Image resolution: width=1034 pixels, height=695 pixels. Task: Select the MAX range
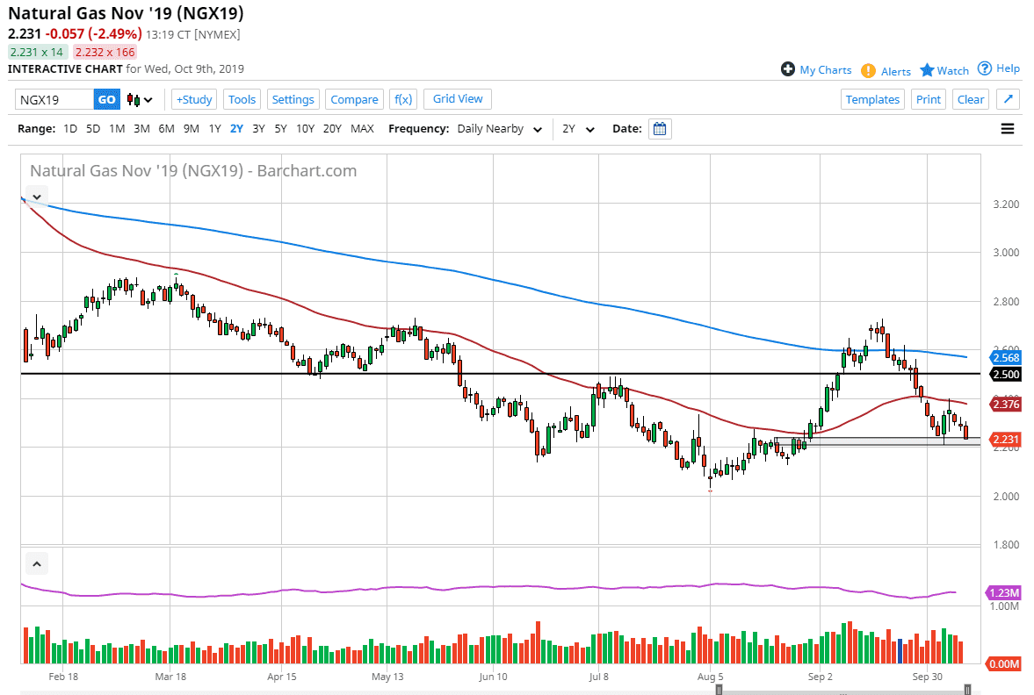point(362,128)
